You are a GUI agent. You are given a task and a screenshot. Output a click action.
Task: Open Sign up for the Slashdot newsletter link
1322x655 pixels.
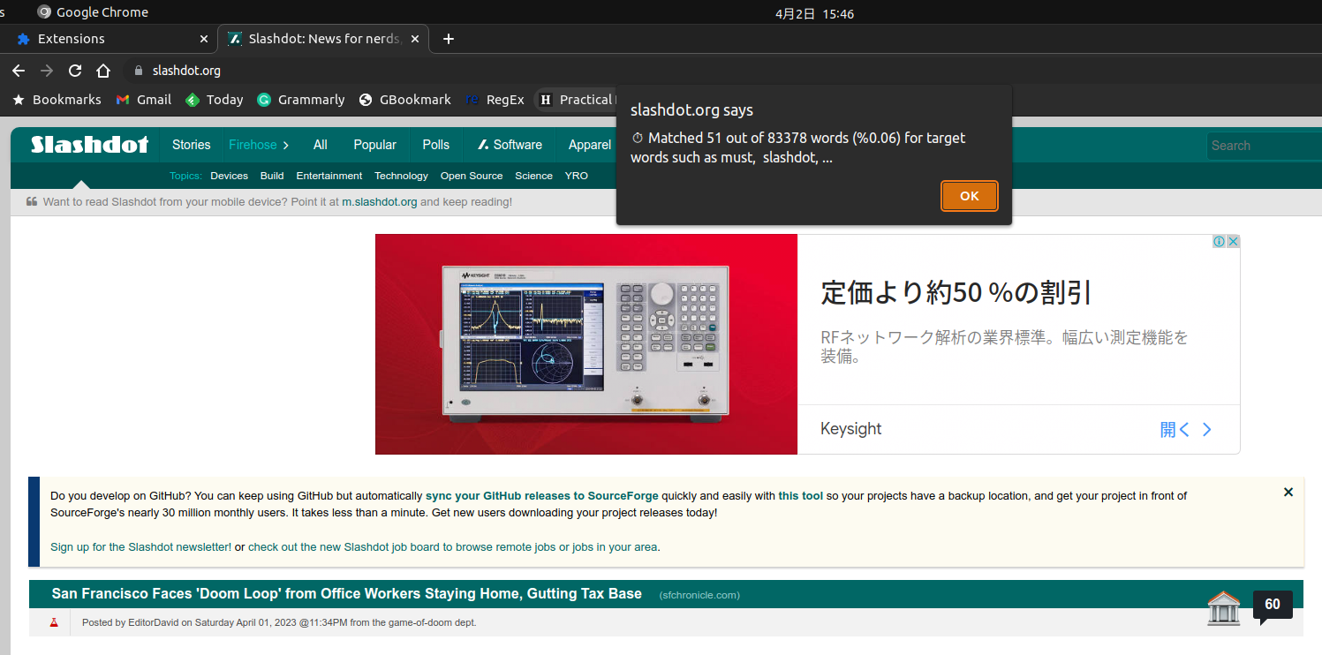point(141,547)
